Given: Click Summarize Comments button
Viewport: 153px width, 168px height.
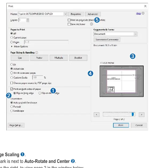Looking at the screenshot, I should pyautogui.click(x=107, y=40).
